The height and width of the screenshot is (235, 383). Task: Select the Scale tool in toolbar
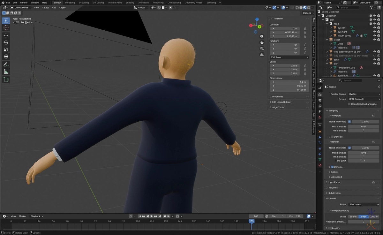click(6, 49)
